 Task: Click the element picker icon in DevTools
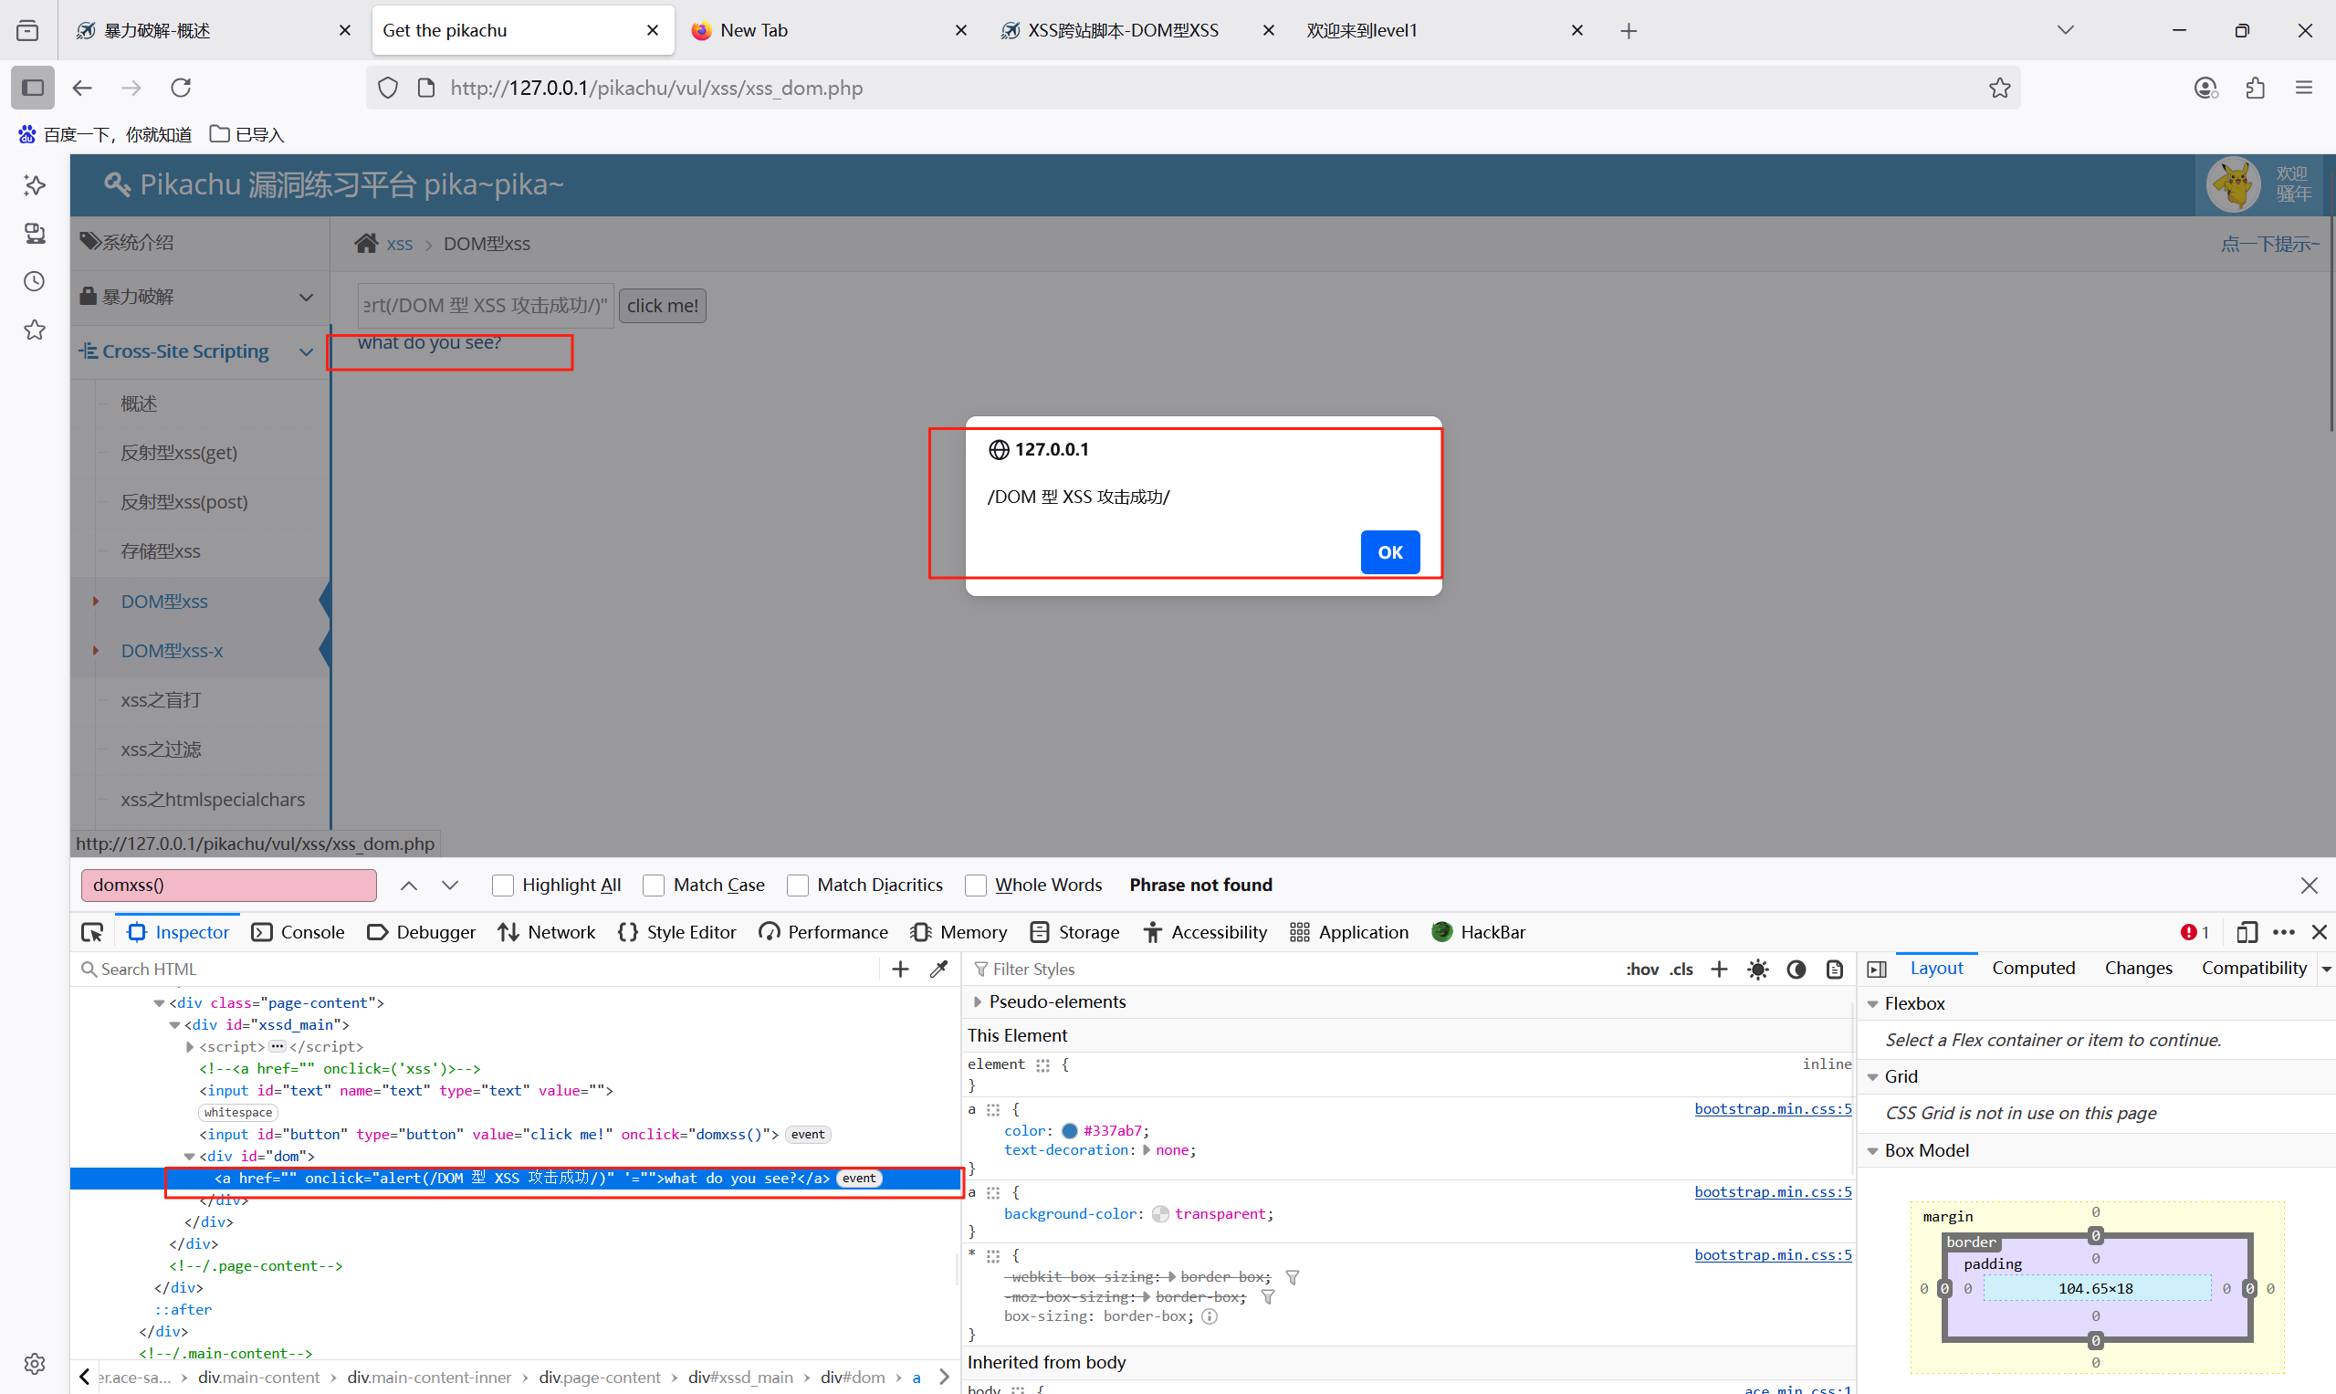pos(92,932)
